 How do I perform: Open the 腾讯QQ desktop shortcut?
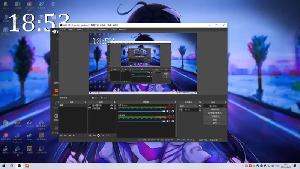click(x=6, y=149)
